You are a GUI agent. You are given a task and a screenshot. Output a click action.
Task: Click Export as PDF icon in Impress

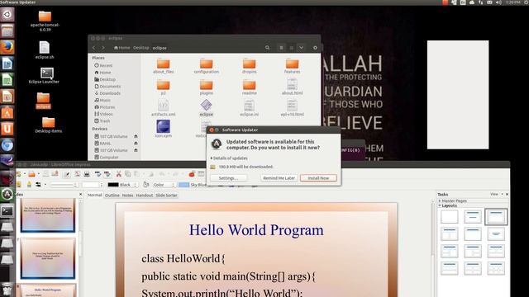pos(77,174)
